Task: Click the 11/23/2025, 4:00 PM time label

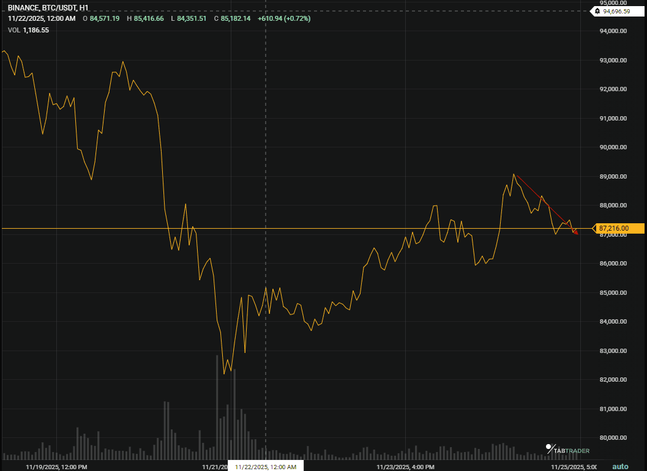Action: 405,466
